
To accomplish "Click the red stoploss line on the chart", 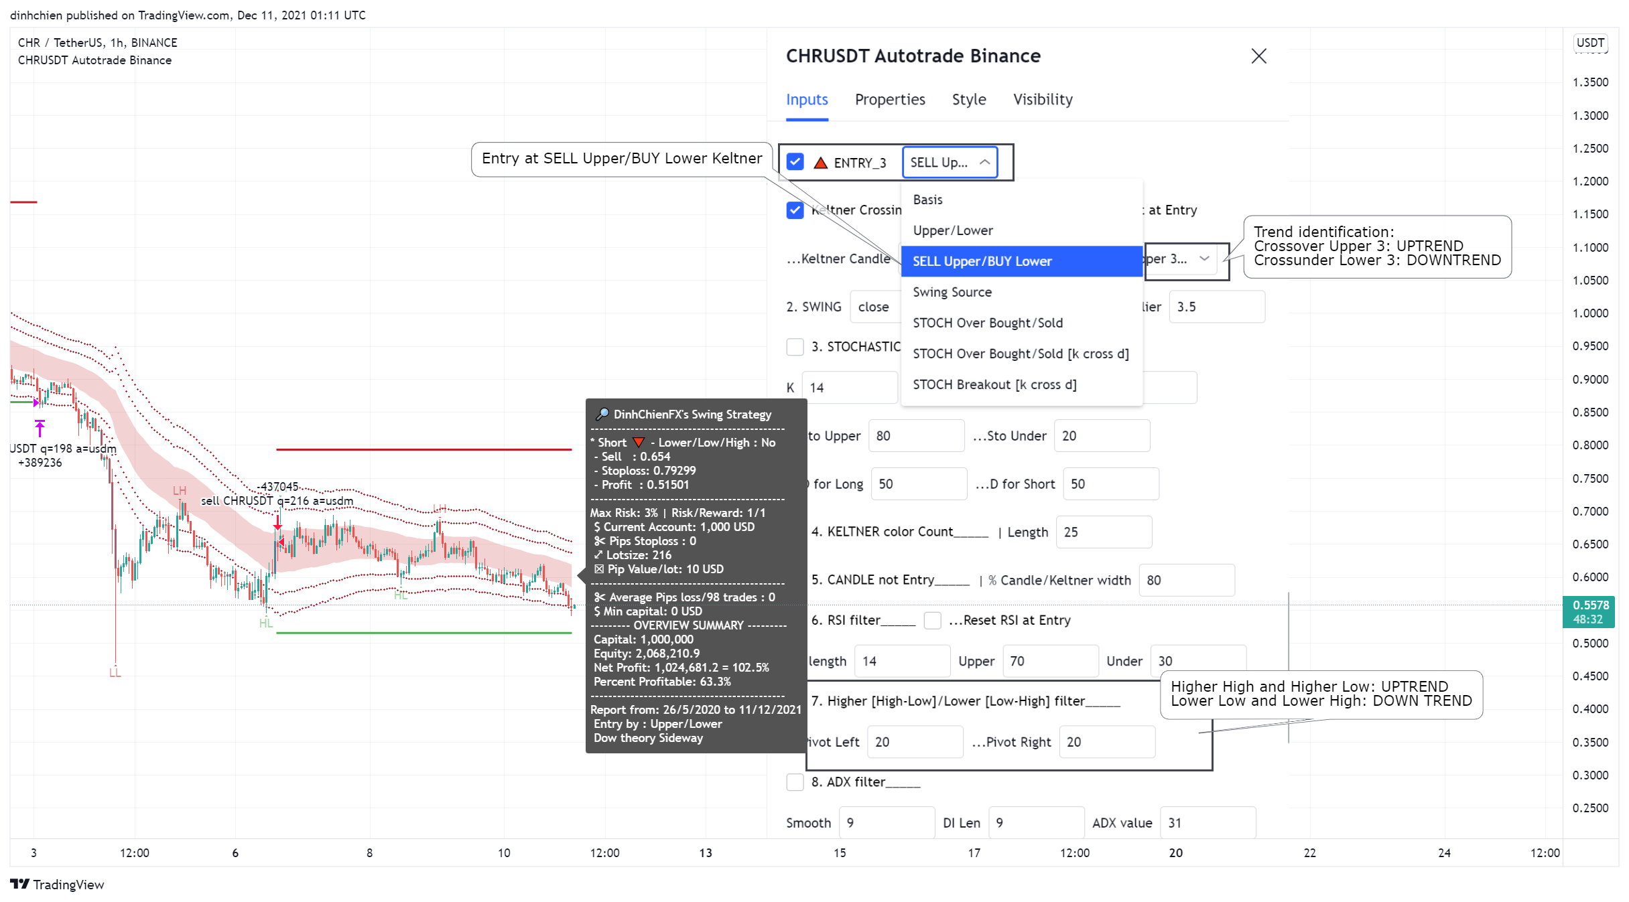I will point(423,449).
